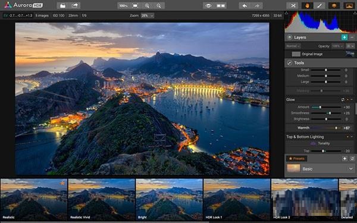
Task: Open an image with the folder icon
Action: 63,6
